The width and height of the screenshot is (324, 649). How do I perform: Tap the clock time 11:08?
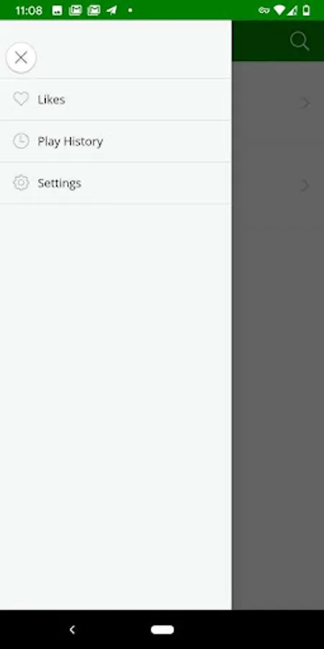29,10
